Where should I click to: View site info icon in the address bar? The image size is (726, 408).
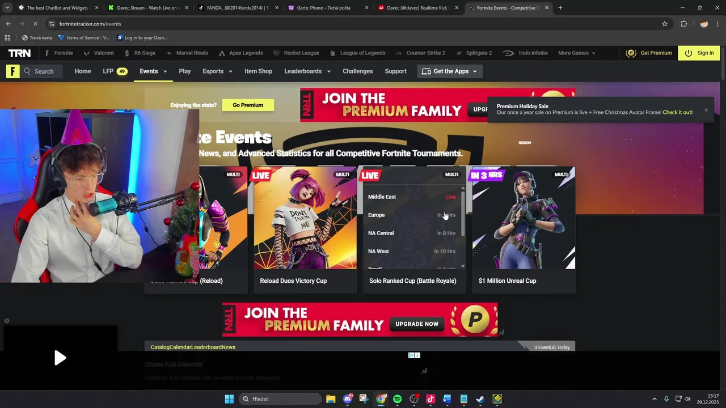coord(52,24)
